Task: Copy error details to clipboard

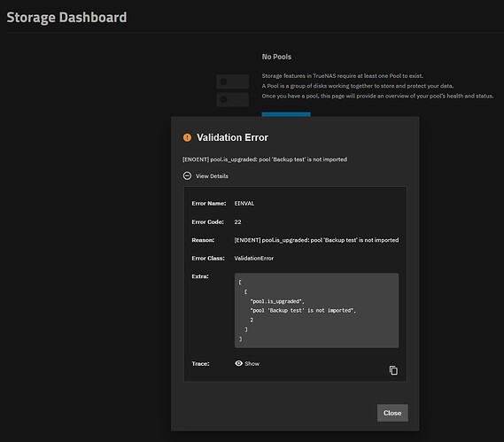Action: coord(393,370)
